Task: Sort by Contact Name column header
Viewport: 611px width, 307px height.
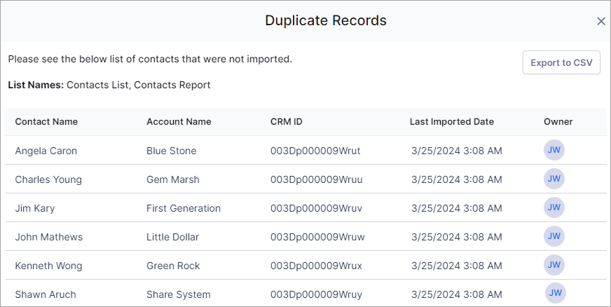Action: click(46, 121)
